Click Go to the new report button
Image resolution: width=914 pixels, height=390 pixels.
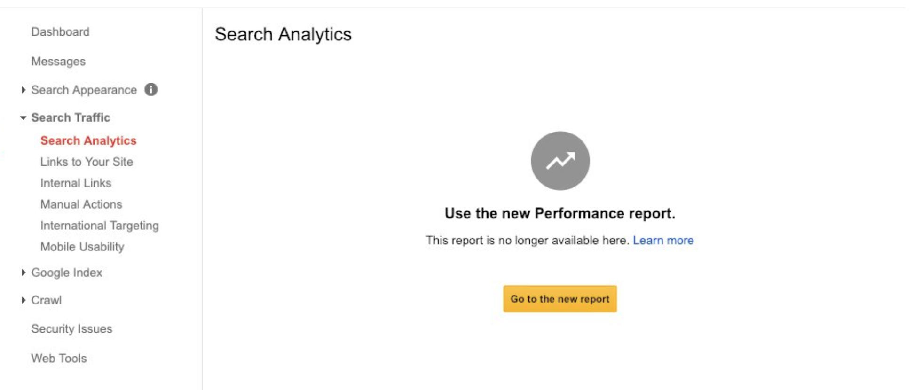tap(560, 299)
